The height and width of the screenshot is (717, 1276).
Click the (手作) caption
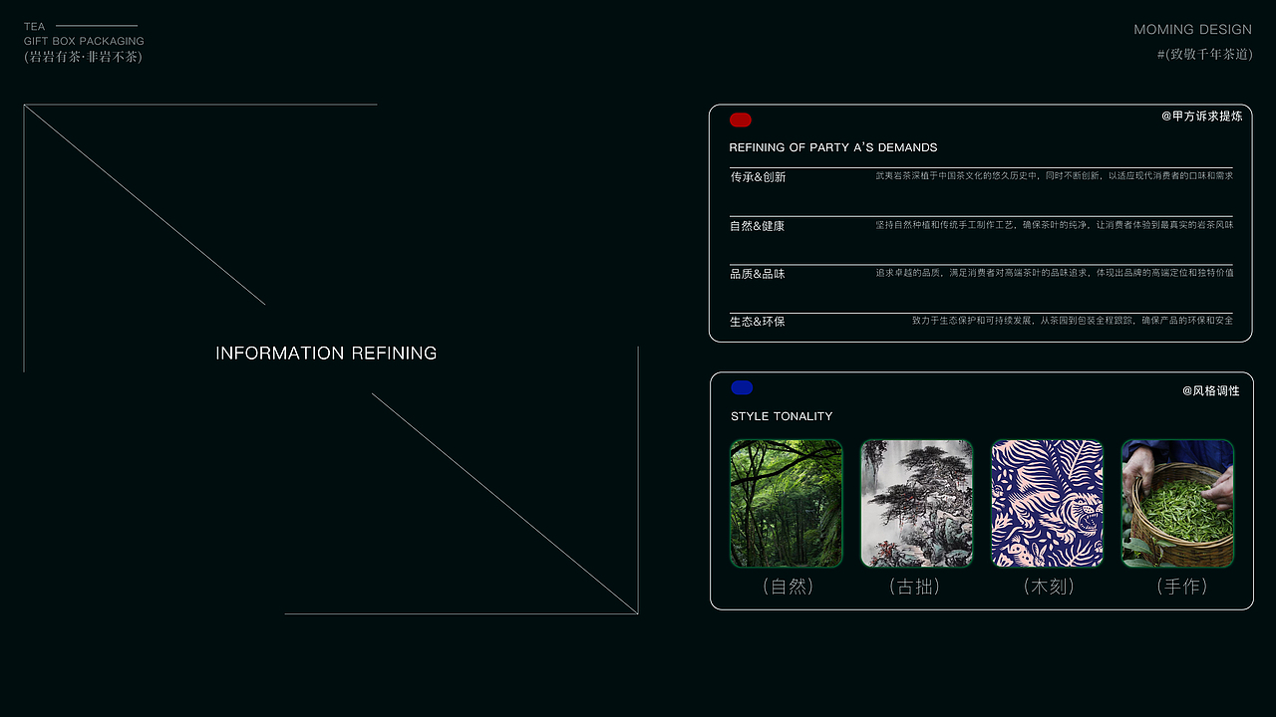1181,587
